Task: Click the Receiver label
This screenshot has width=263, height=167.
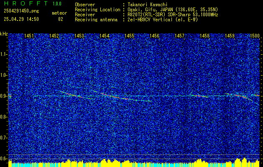Action: [85, 15]
